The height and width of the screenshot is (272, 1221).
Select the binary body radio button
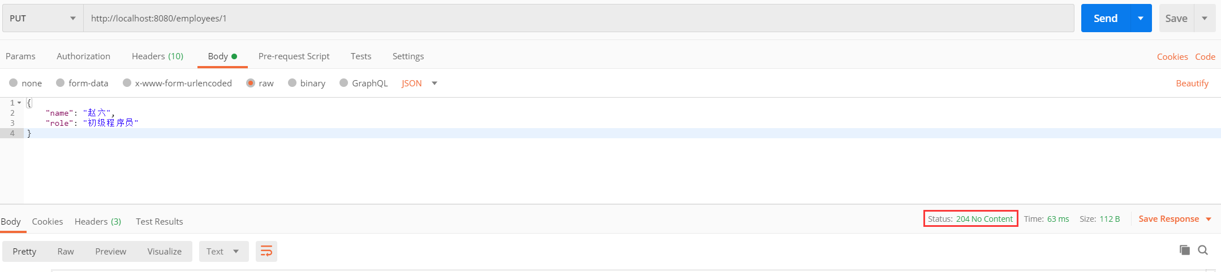tap(293, 83)
